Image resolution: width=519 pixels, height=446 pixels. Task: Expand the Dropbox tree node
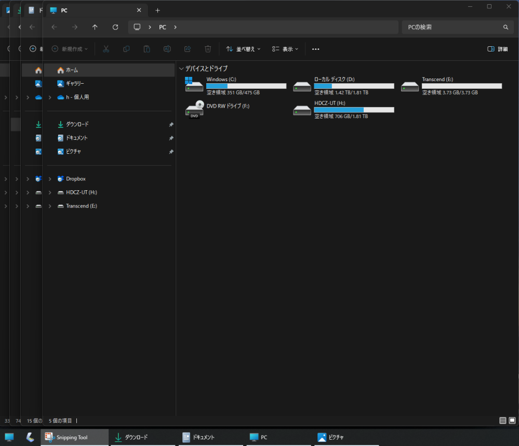coord(50,179)
